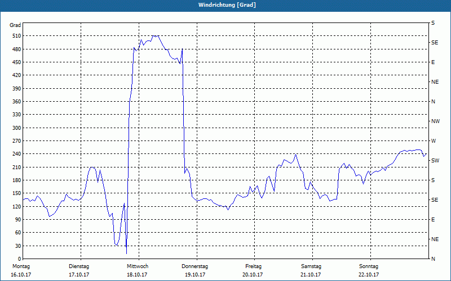Click the 'SE' compass label beside the 480 gridline
The image size is (451, 281).
tap(435, 43)
